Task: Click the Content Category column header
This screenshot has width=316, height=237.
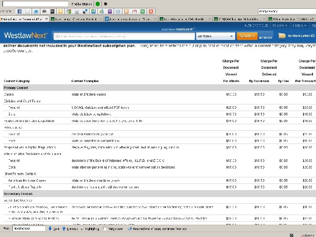Action: click(x=17, y=81)
